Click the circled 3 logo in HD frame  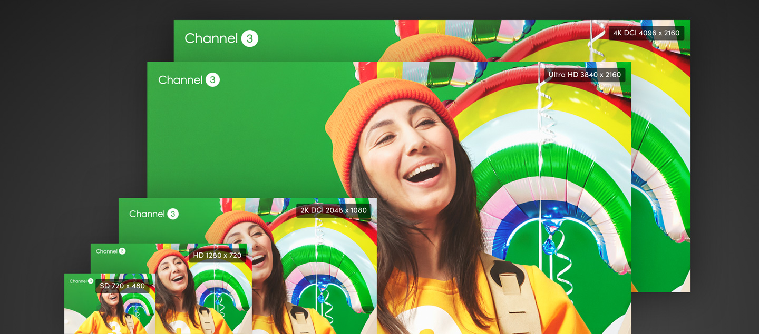click(122, 251)
